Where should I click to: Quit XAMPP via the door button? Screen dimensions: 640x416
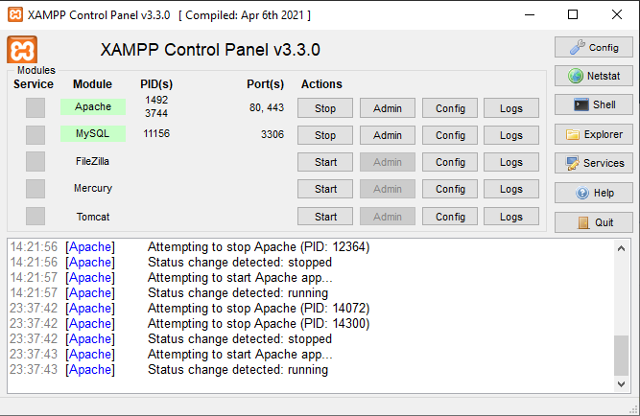click(594, 222)
